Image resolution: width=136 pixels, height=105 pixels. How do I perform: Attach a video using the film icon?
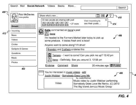[x=103, y=16]
